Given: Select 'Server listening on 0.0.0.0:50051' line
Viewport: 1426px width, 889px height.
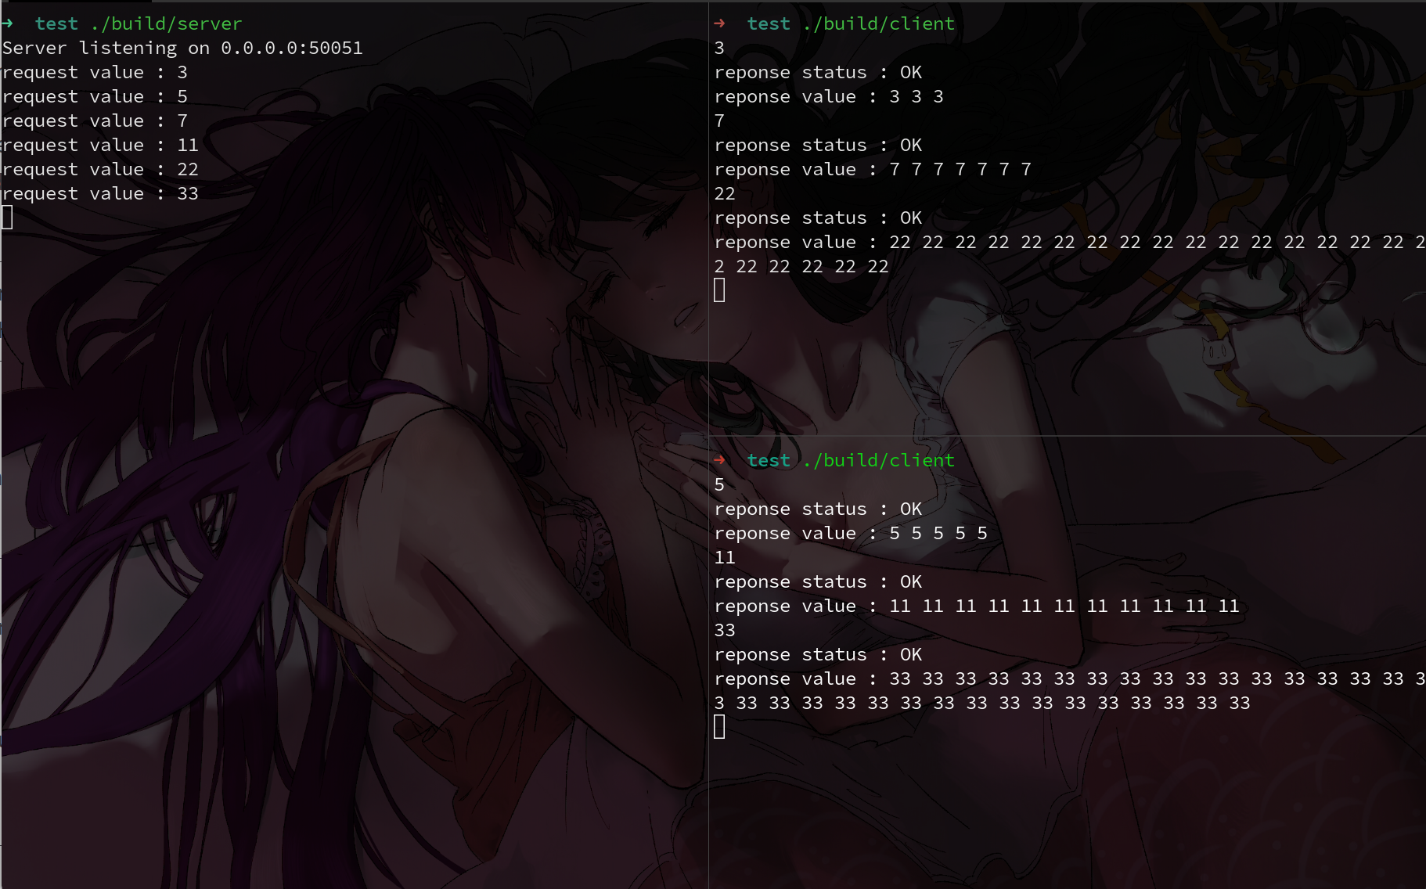Looking at the screenshot, I should pyautogui.click(x=182, y=48).
